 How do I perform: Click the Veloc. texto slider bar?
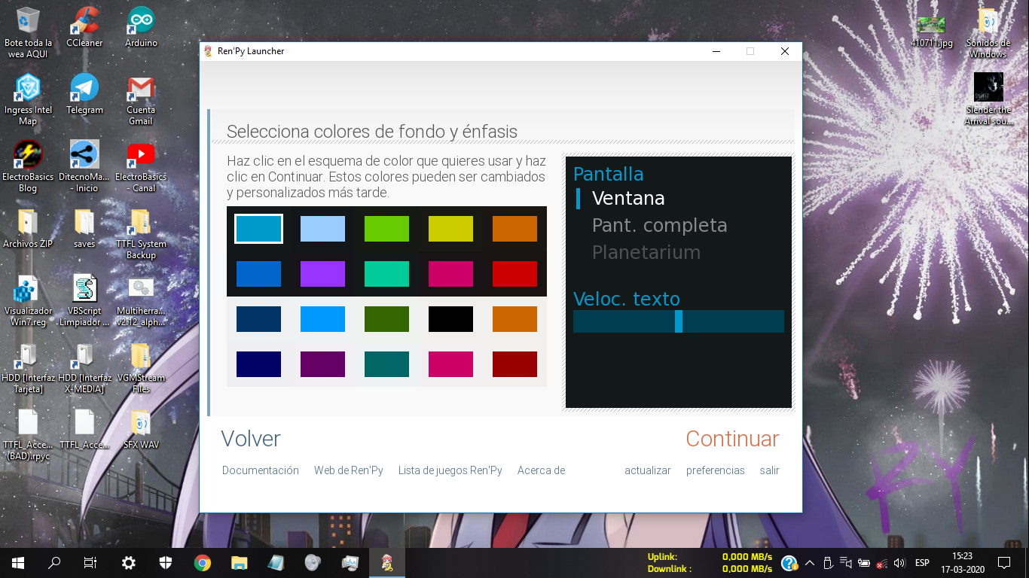[x=678, y=321]
